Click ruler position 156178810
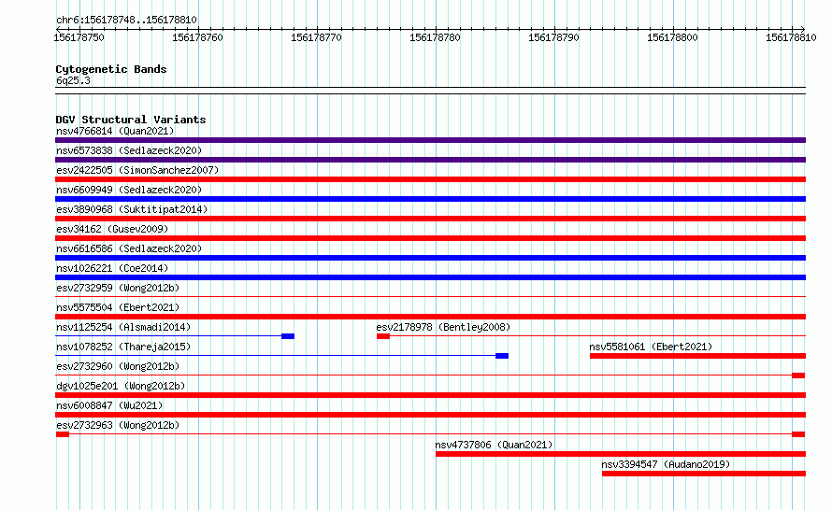 coord(791,37)
